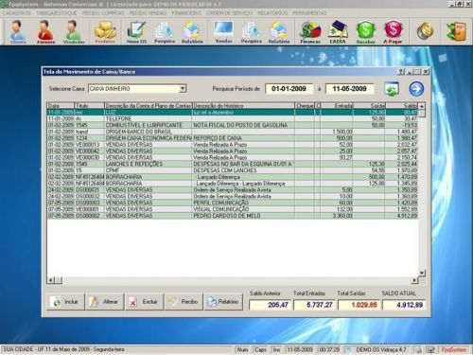Open the CAIXA toolbar icon
Screen dimensions: 473x355
click(x=338, y=31)
